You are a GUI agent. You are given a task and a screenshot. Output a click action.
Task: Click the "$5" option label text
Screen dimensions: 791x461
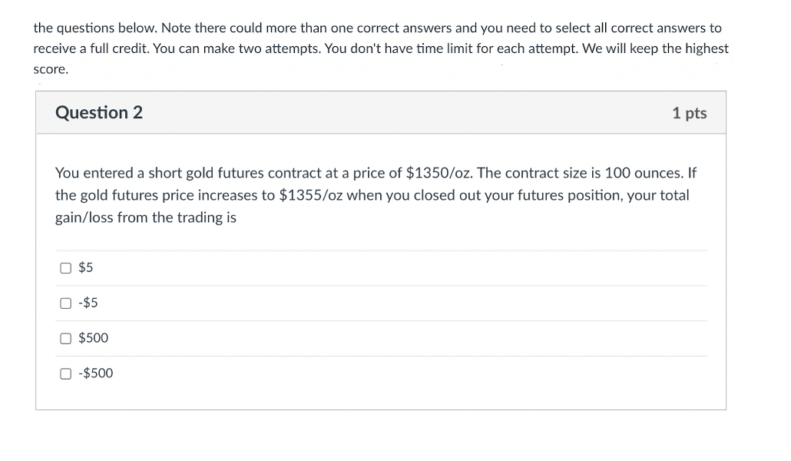86,268
